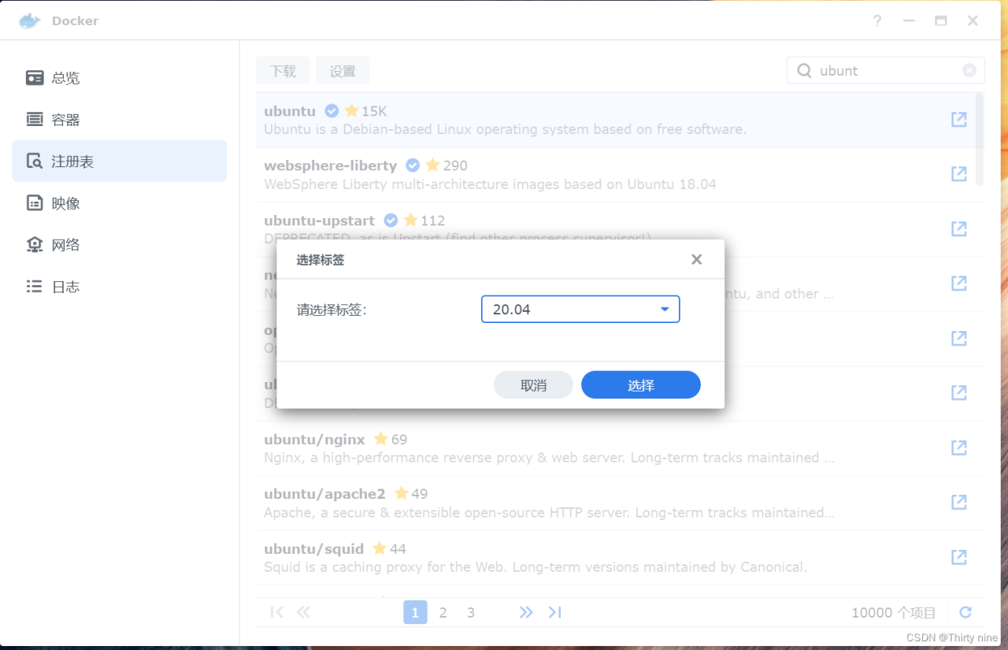Click the fast-forward pagination chevrons

click(526, 612)
